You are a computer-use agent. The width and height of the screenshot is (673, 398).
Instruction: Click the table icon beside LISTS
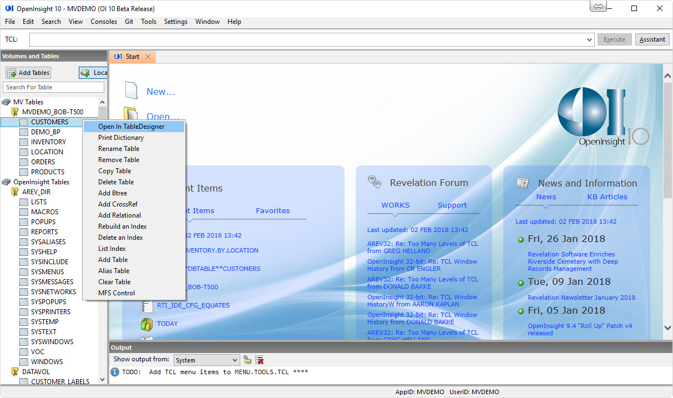coord(24,202)
